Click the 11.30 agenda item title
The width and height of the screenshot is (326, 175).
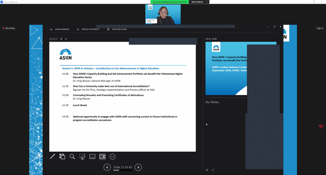tap(111, 86)
